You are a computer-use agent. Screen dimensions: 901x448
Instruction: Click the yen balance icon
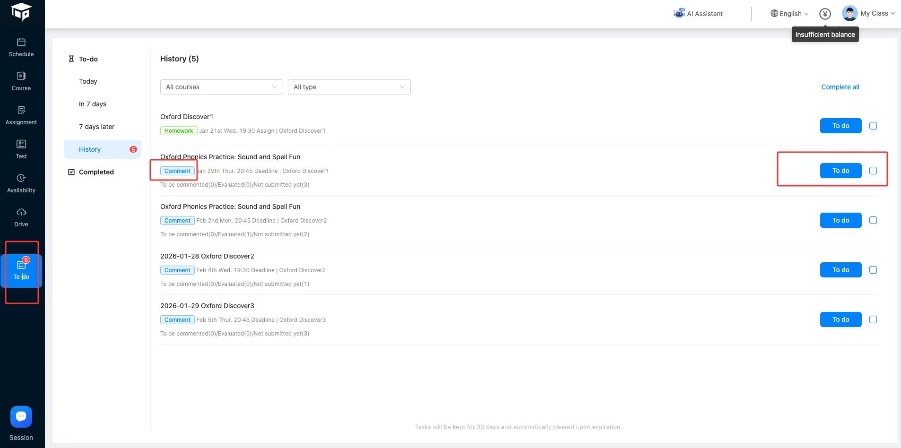pyautogui.click(x=825, y=14)
